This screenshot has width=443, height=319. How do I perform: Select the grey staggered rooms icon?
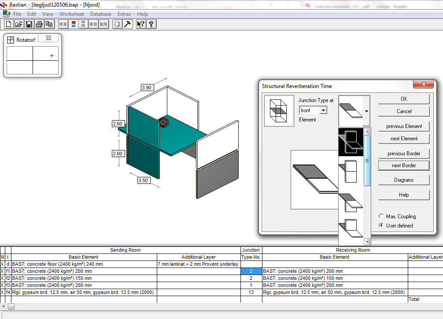(x=103, y=24)
